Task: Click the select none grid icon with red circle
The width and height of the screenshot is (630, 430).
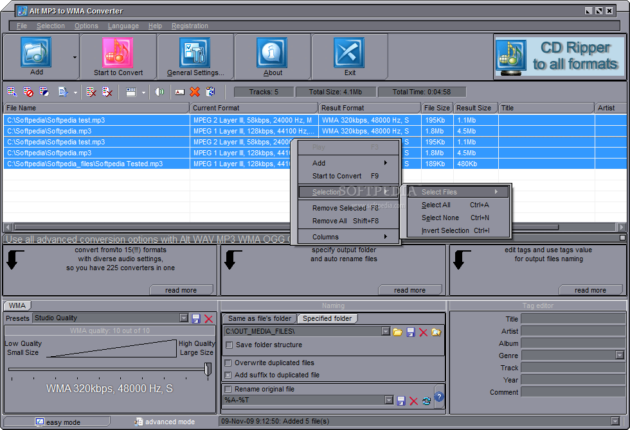Action: [28, 92]
